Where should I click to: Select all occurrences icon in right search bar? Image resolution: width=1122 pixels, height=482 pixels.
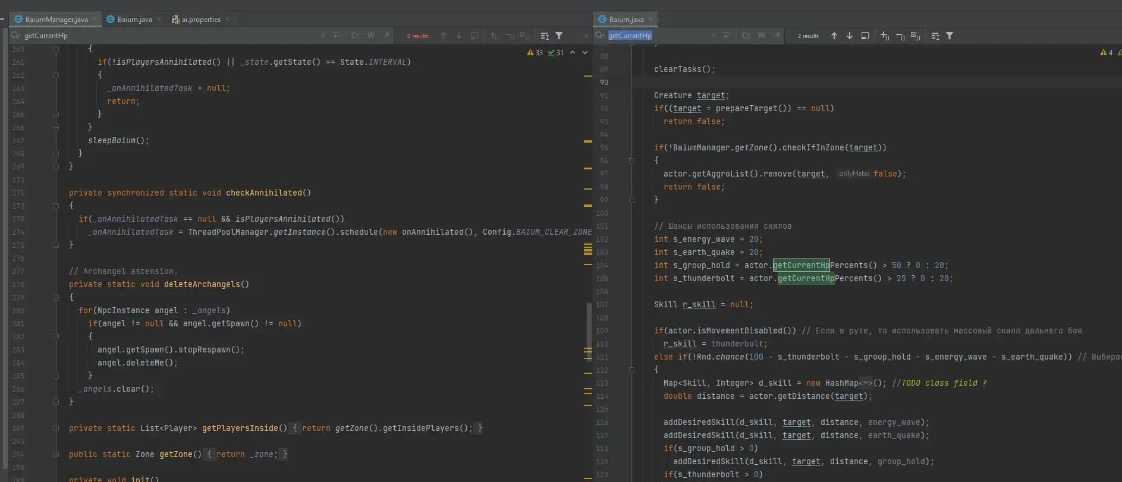[916, 36]
